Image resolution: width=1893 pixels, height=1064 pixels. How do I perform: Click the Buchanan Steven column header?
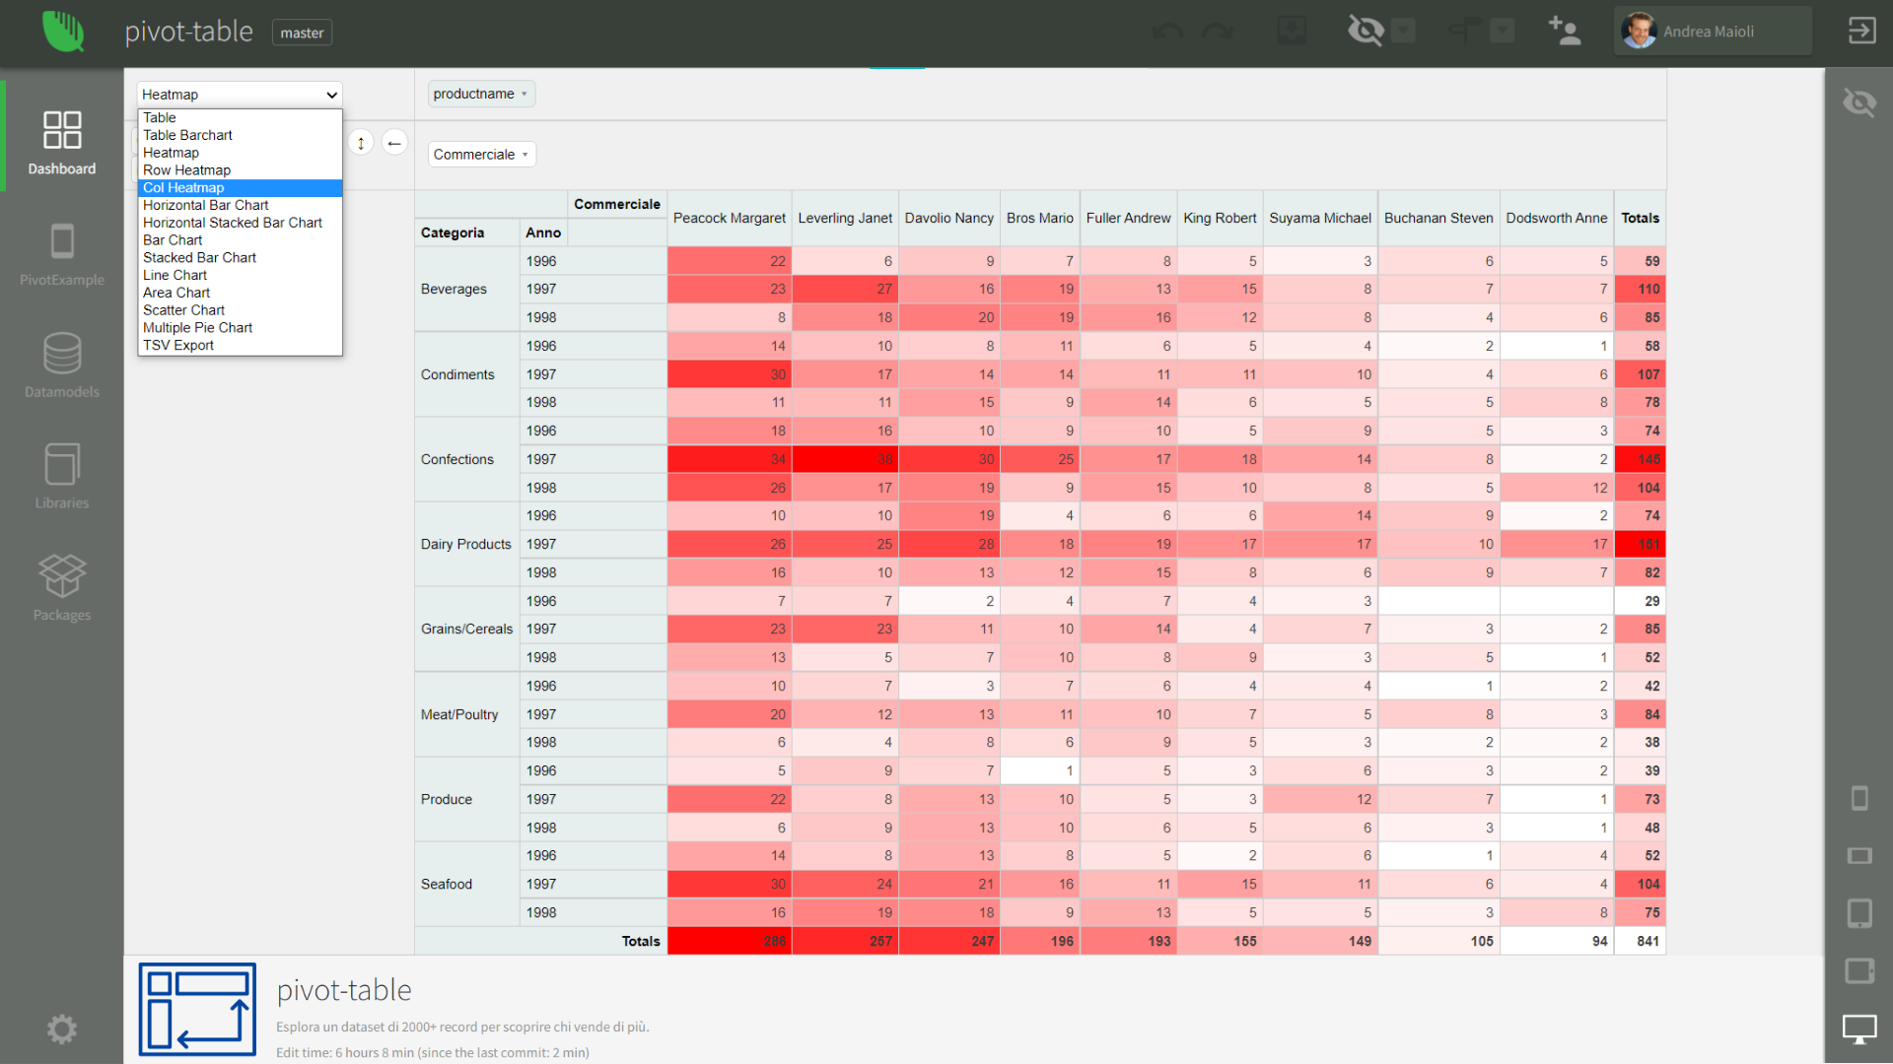pos(1438,218)
